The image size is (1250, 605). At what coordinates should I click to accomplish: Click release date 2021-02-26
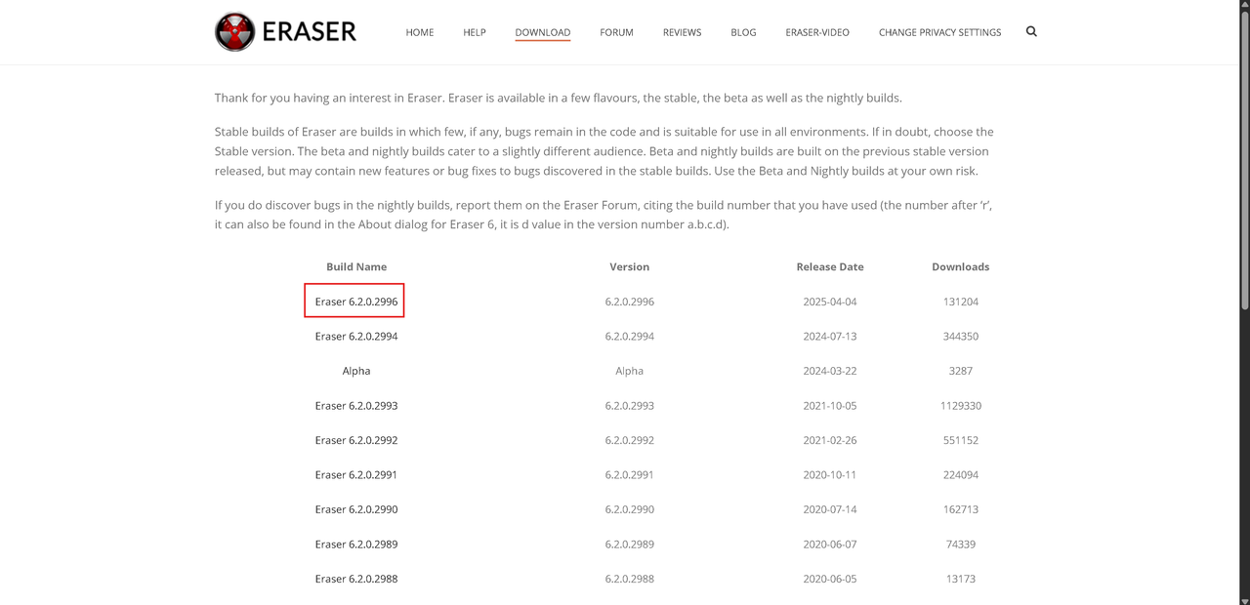(x=830, y=440)
